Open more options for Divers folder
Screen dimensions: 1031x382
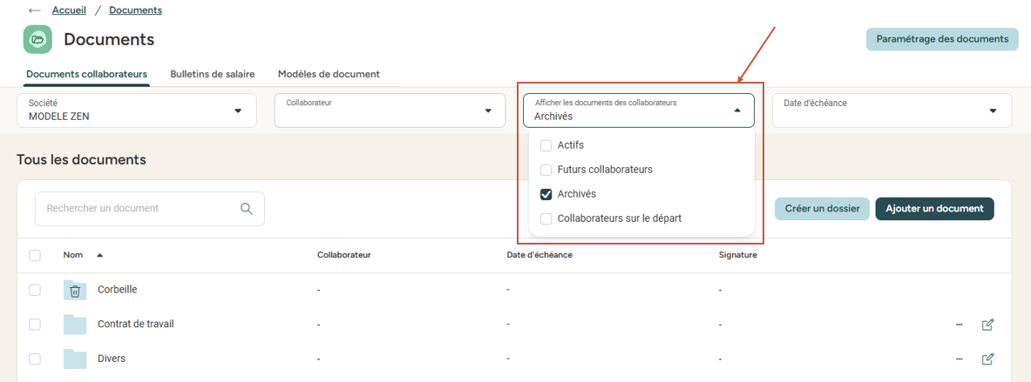point(960,359)
